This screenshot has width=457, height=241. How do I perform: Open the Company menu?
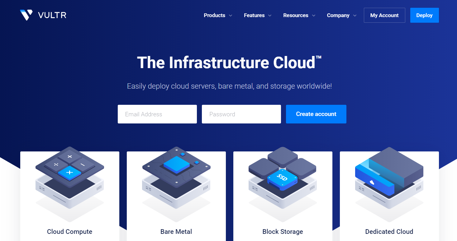pyautogui.click(x=338, y=15)
